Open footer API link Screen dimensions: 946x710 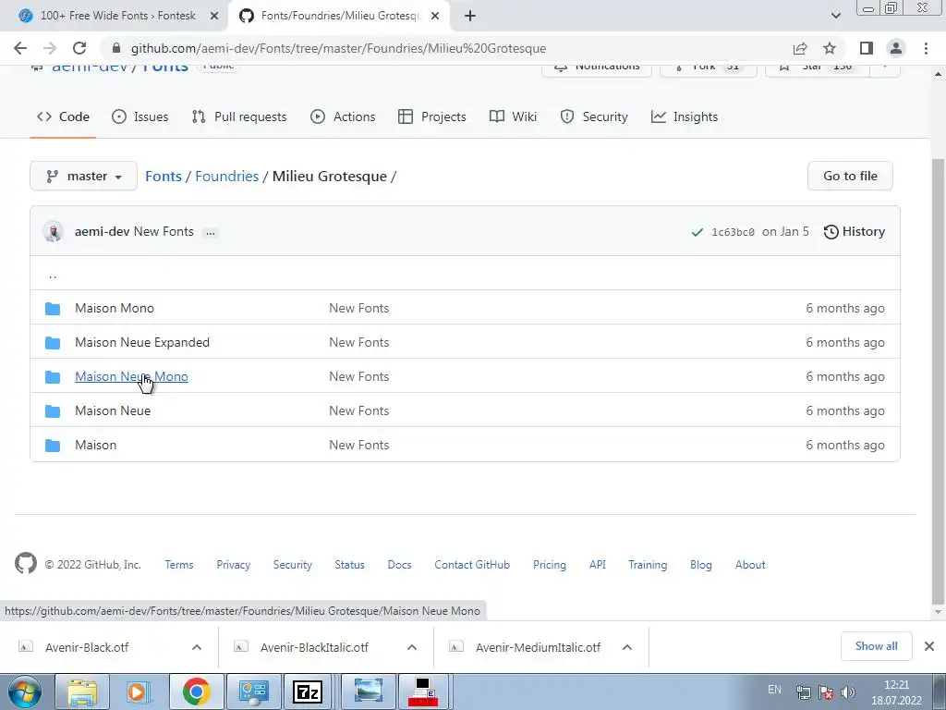(x=598, y=565)
